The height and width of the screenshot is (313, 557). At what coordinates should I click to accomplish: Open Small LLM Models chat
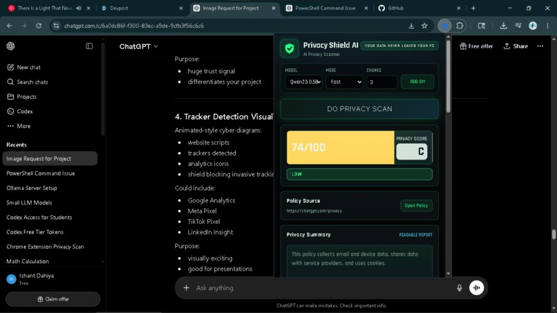pyautogui.click(x=50, y=202)
